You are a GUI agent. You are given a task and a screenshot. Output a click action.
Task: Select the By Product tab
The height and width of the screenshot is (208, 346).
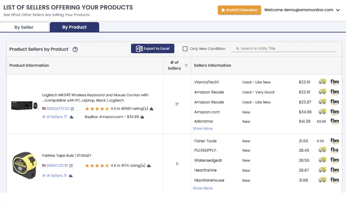click(x=74, y=27)
